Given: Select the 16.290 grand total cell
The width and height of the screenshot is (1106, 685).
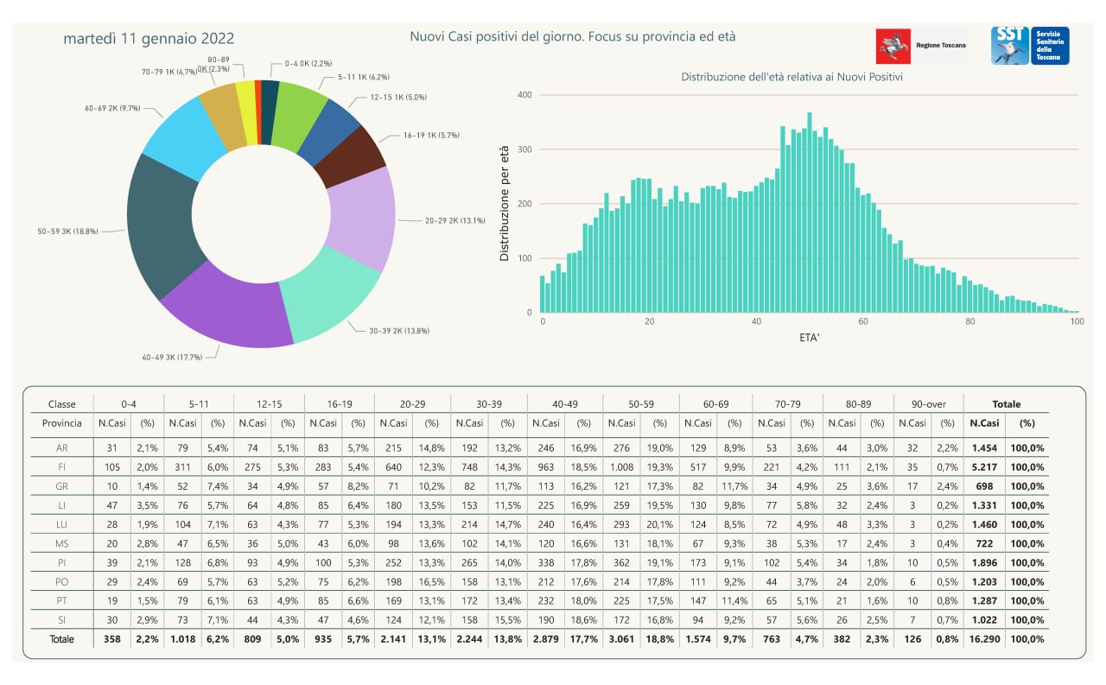Looking at the screenshot, I should click(x=985, y=639).
